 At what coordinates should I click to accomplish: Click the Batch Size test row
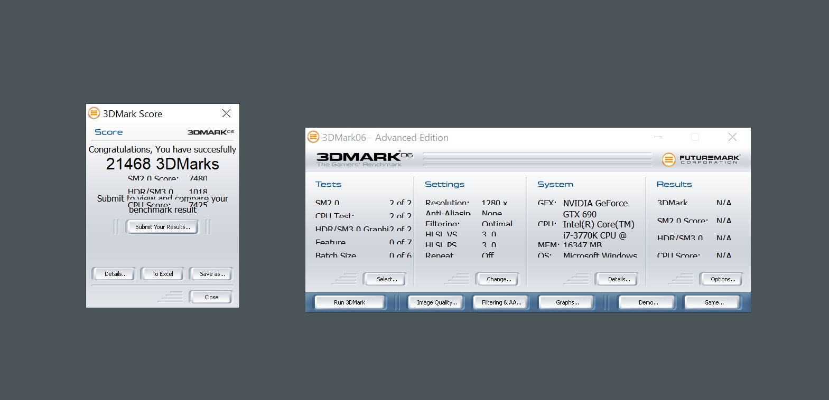pyautogui.click(x=363, y=255)
